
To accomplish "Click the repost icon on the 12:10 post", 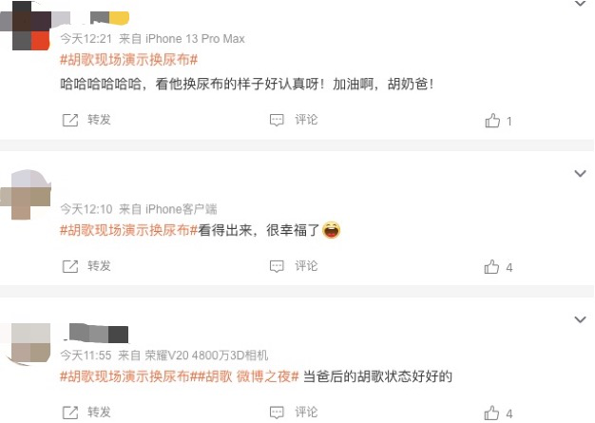I will (70, 267).
